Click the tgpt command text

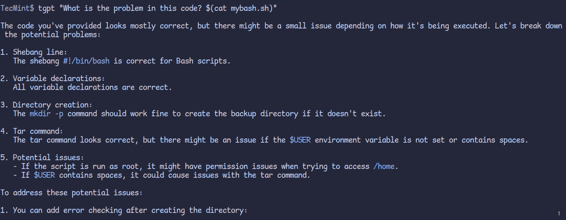click(x=47, y=8)
